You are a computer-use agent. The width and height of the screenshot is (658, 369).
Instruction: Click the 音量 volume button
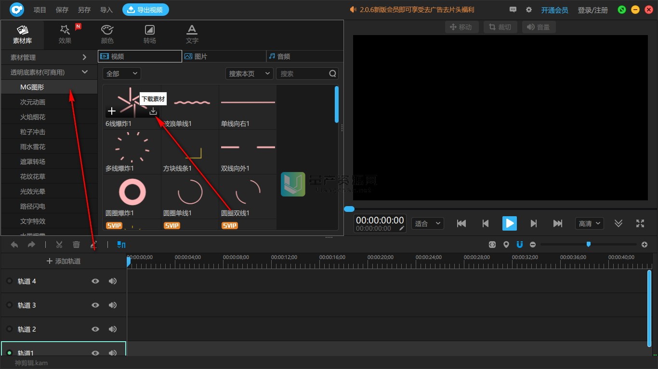539,27
